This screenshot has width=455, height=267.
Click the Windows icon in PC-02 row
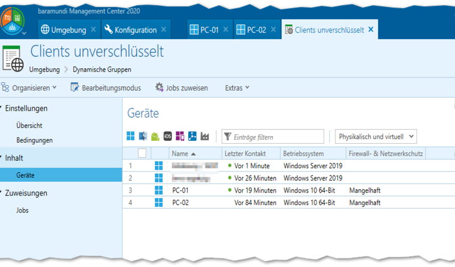(x=159, y=202)
